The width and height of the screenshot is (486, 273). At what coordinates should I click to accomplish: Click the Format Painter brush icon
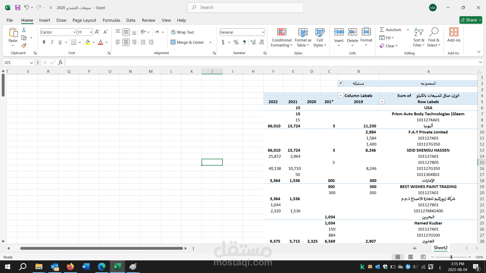click(x=24, y=46)
